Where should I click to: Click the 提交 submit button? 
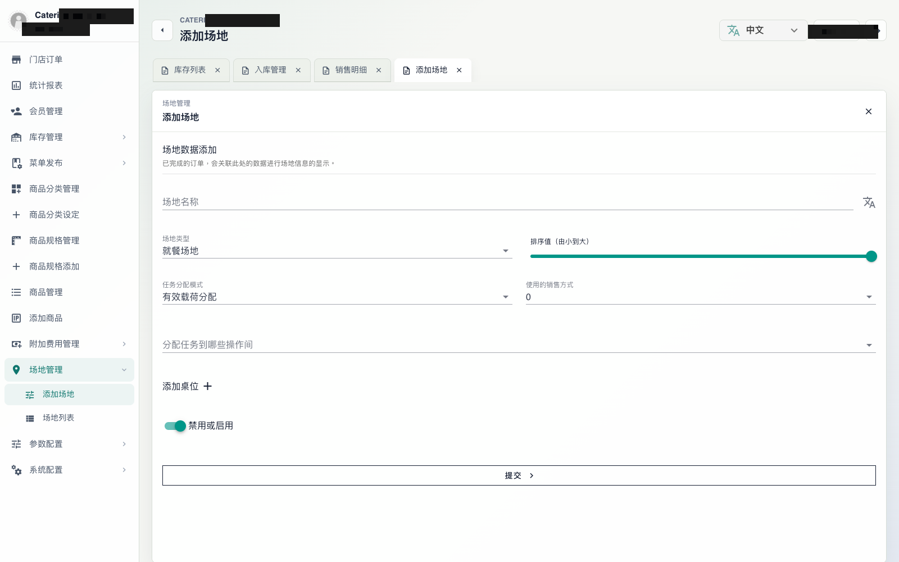519,475
